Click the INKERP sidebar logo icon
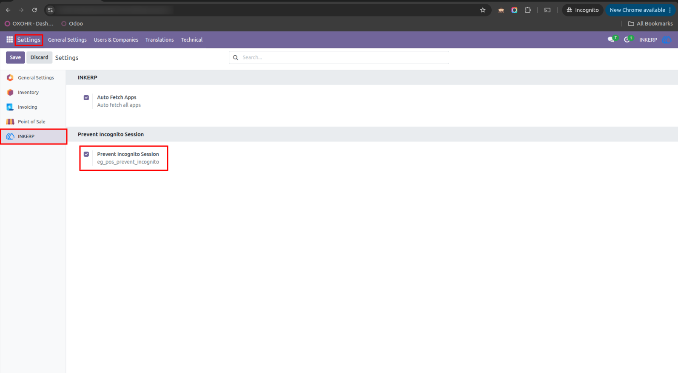This screenshot has width=678, height=373. [10, 136]
